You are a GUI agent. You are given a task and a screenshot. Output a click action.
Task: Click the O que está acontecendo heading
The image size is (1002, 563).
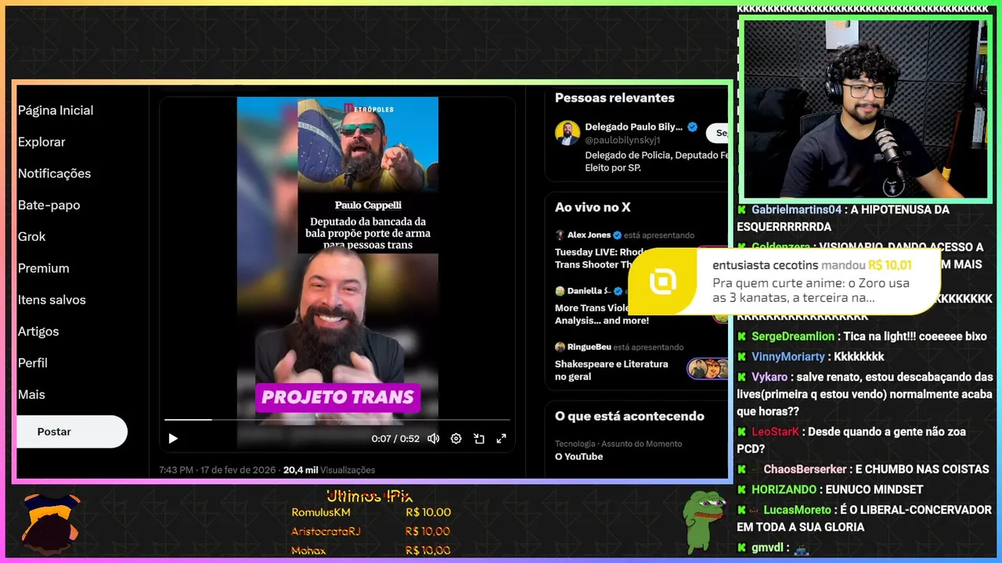(629, 416)
